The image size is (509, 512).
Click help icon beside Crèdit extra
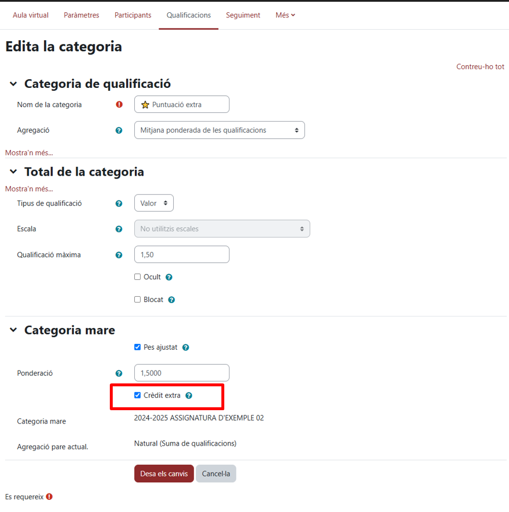(189, 396)
